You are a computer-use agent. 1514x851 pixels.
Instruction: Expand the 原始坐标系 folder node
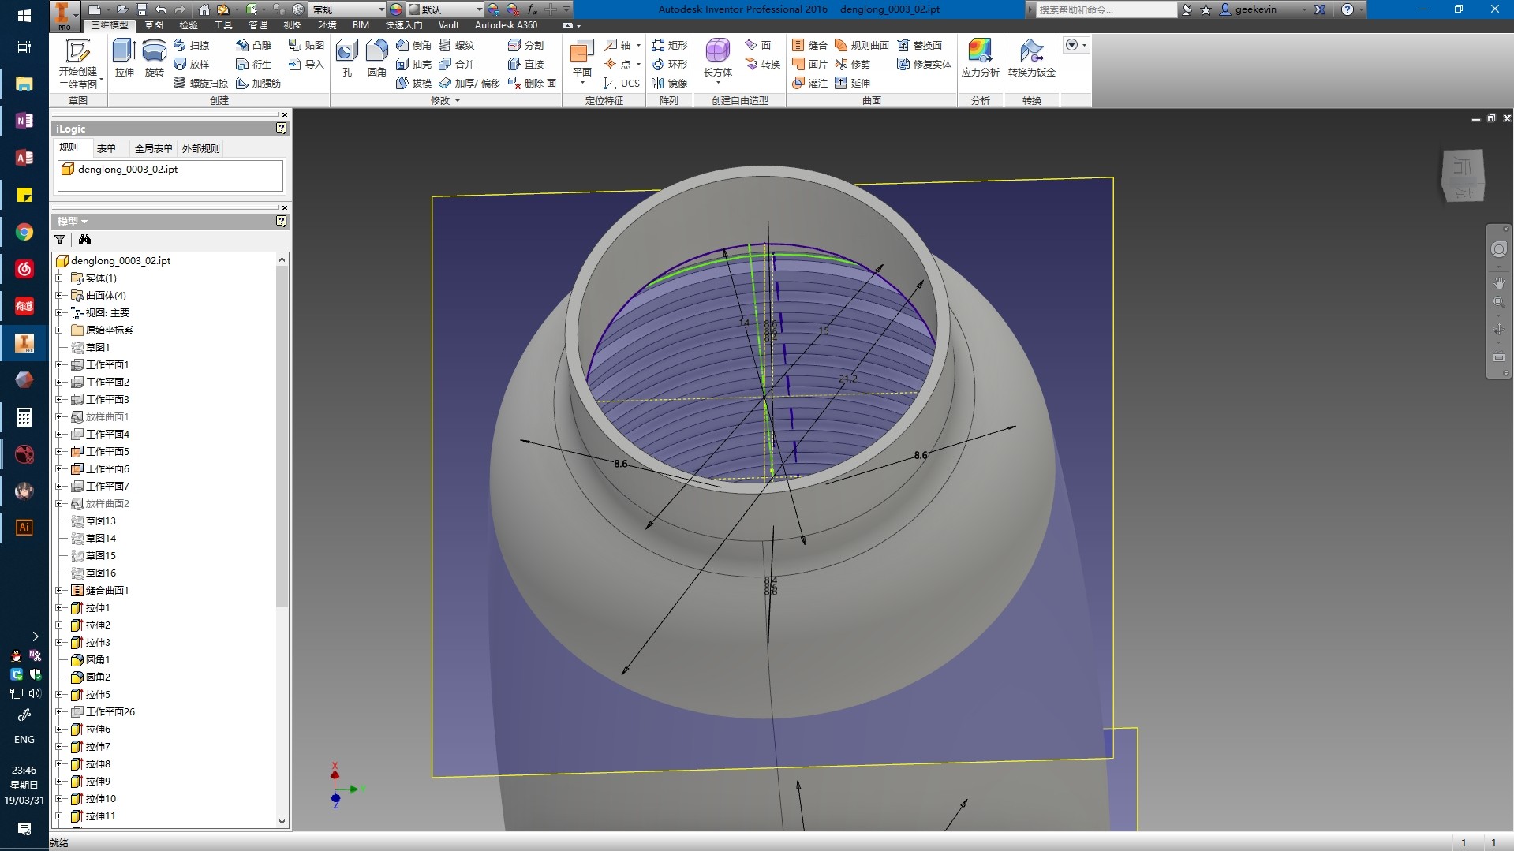click(x=59, y=330)
